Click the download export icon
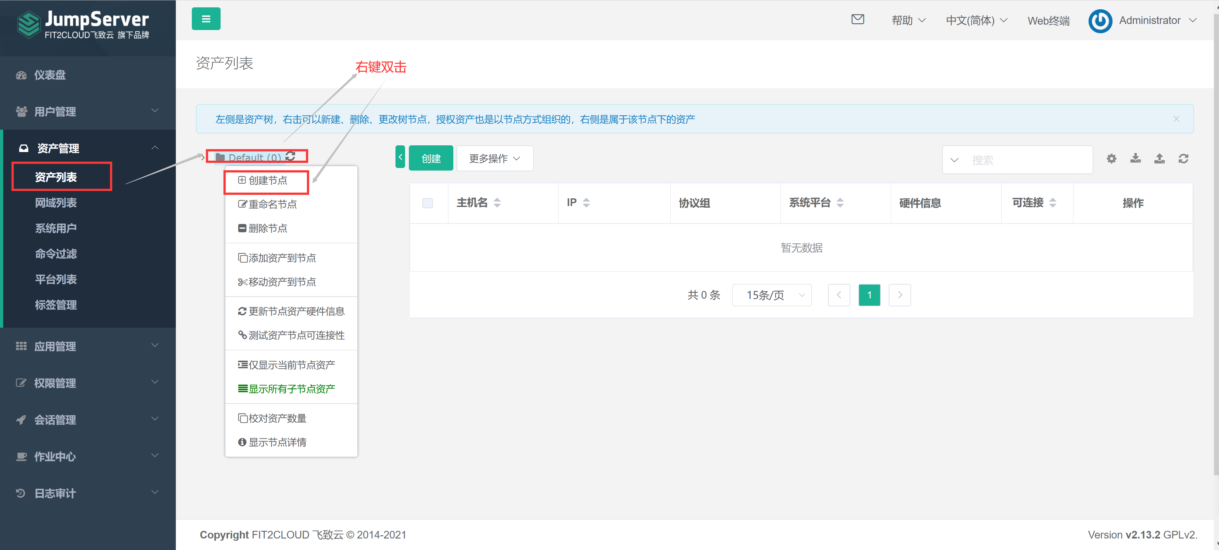1219x550 pixels. point(1135,158)
